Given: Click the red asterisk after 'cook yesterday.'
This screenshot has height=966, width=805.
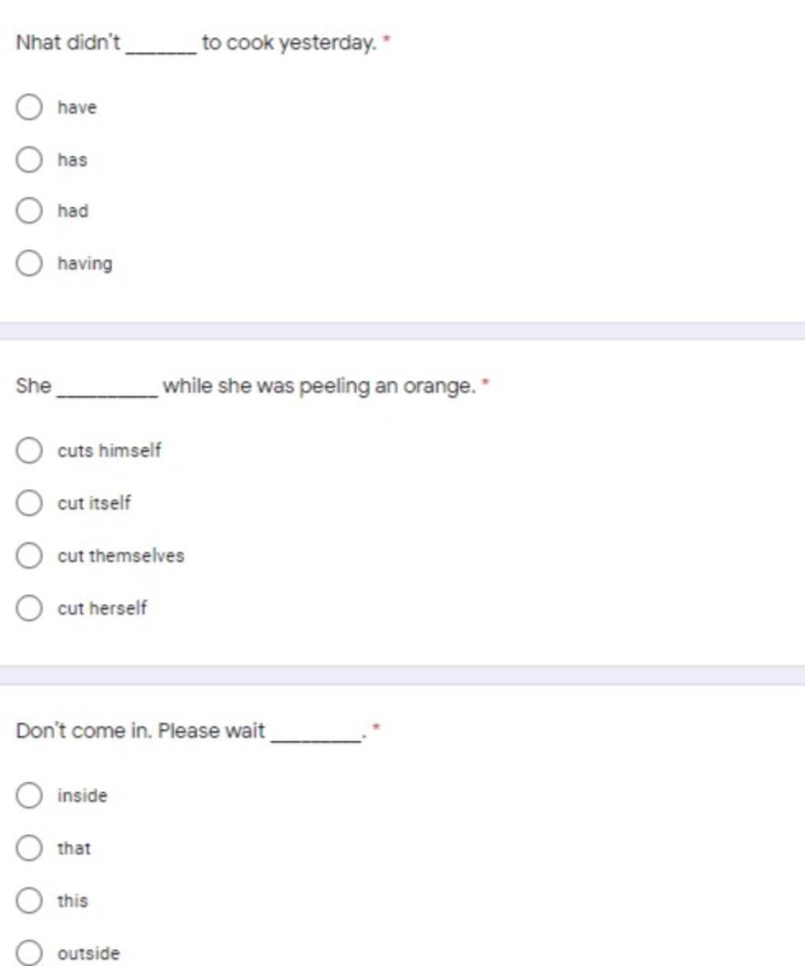Looking at the screenshot, I should click(386, 39).
